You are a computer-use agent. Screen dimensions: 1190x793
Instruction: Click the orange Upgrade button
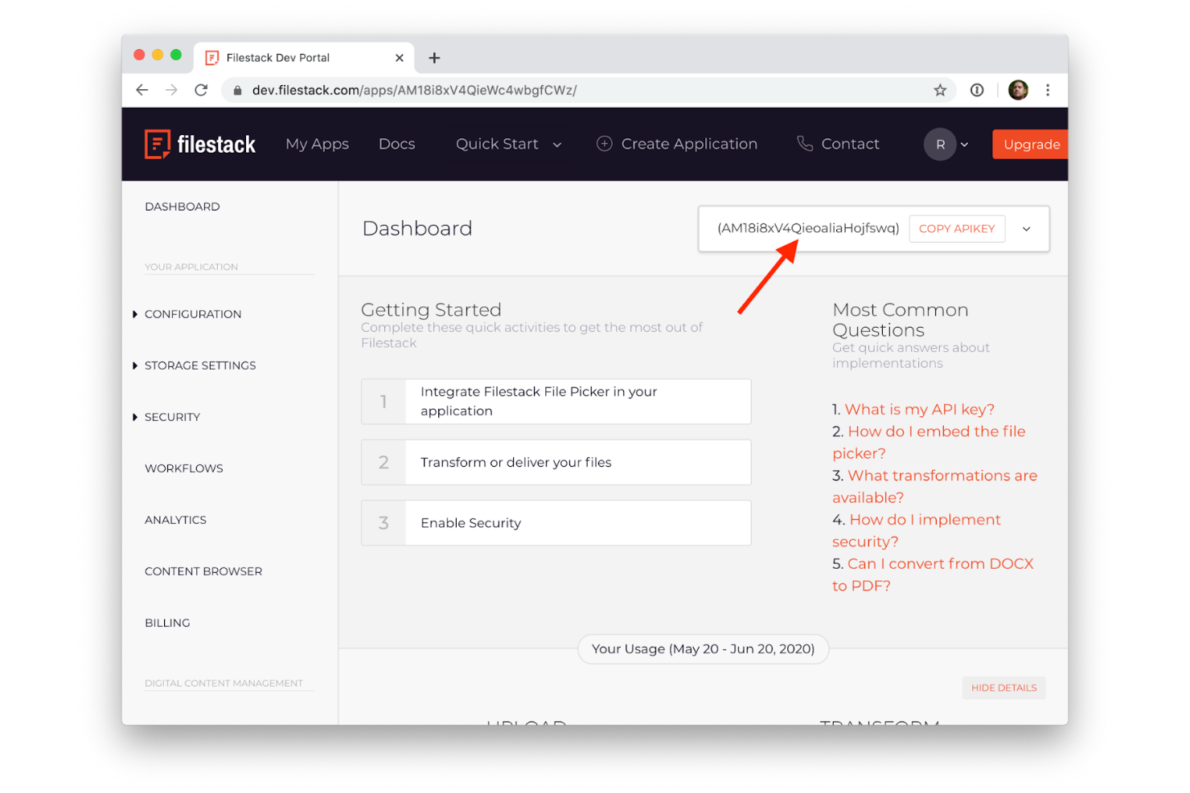[x=1031, y=145]
